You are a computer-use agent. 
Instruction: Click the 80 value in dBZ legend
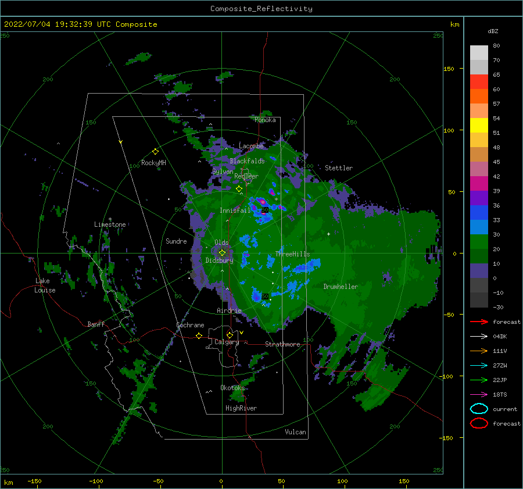click(x=496, y=46)
